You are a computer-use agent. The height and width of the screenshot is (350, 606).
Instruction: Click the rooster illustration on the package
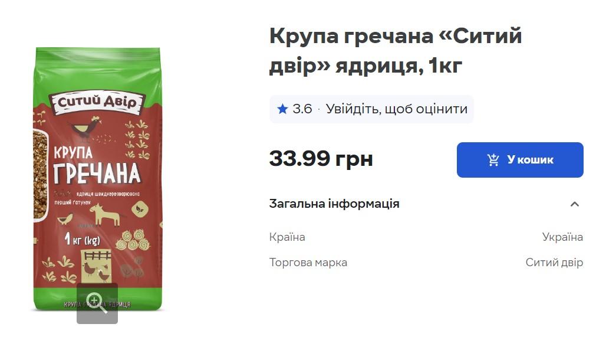pyautogui.click(x=86, y=126)
